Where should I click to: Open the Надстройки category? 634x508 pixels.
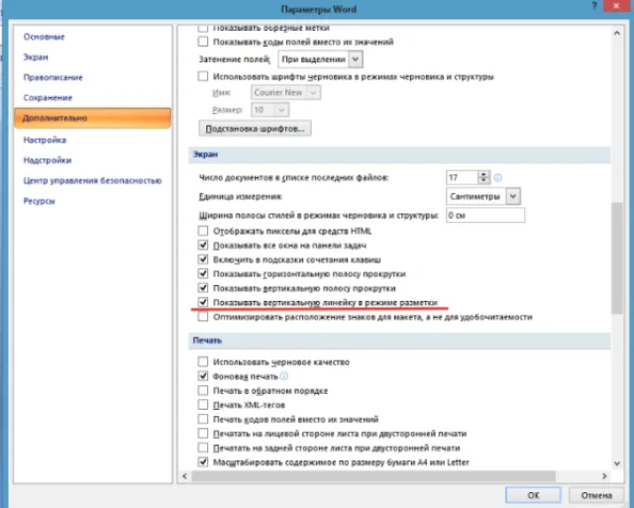pyautogui.click(x=48, y=160)
